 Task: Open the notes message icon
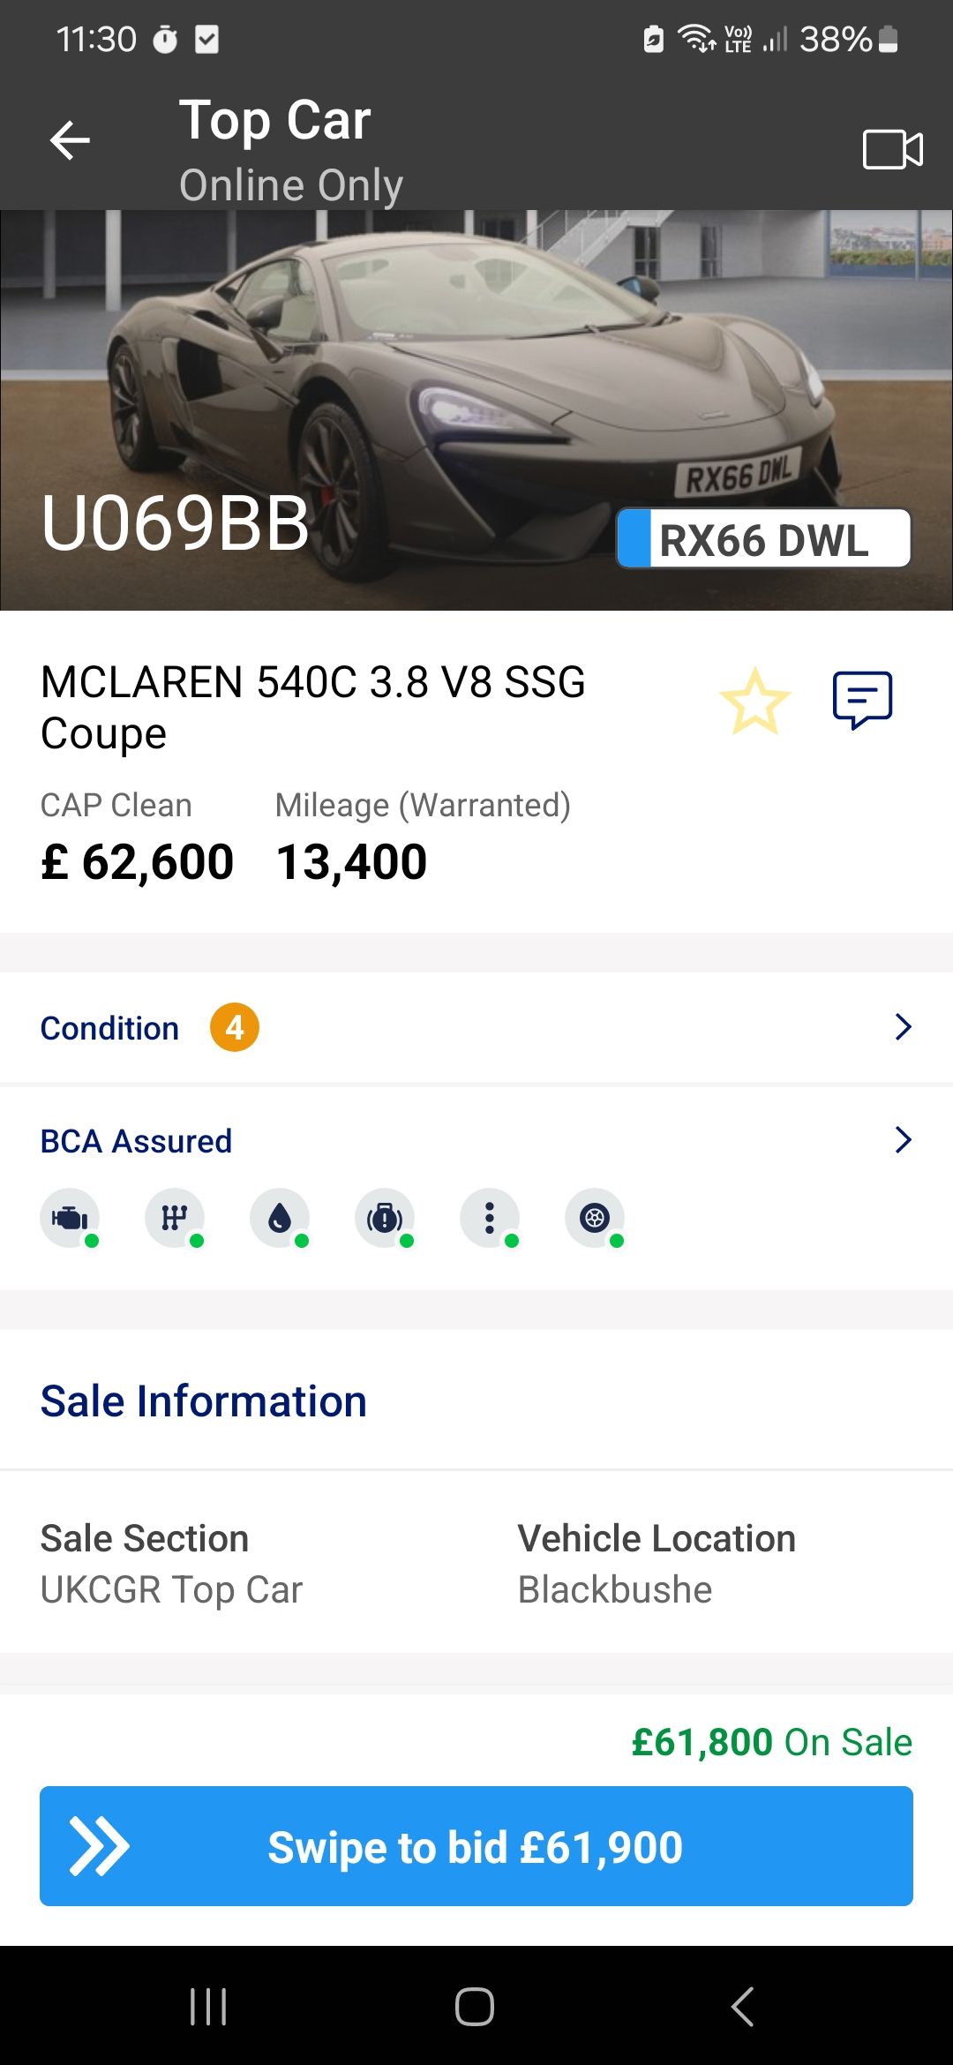862,701
